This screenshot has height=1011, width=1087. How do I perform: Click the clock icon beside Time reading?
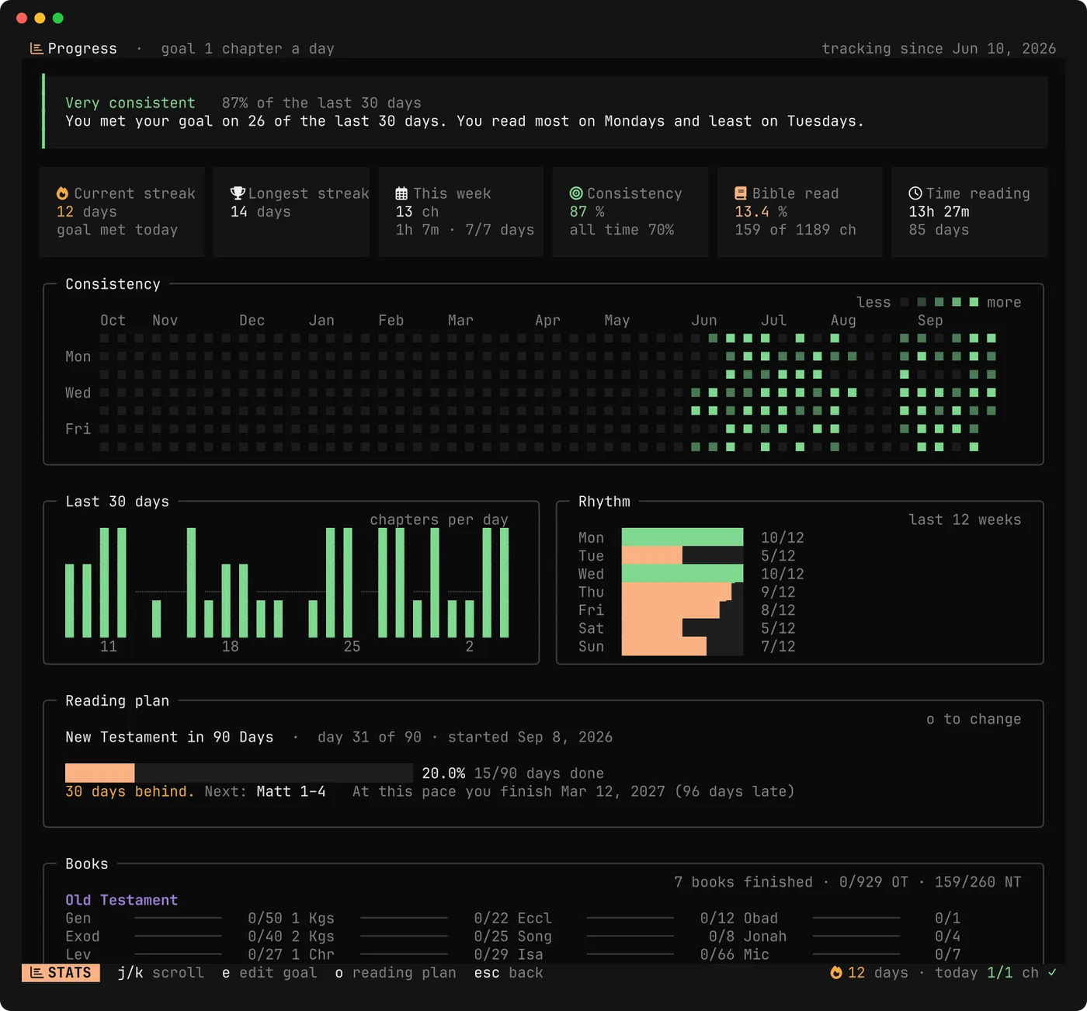pyautogui.click(x=915, y=193)
